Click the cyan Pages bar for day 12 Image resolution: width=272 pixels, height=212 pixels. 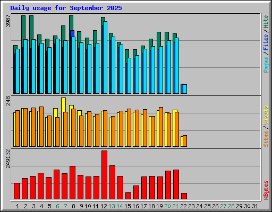coord(105,57)
